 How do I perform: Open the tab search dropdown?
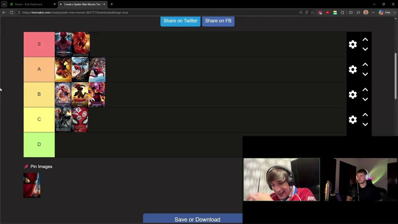pos(4,4)
